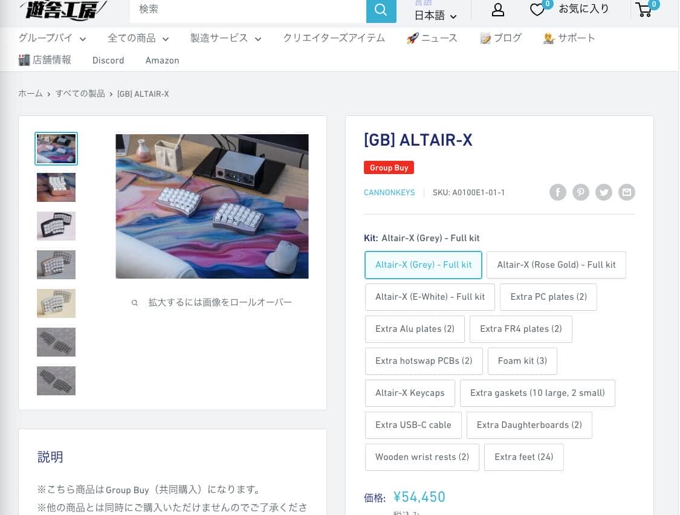Click the すべての製品 breadcrumb link
Screen dimensions: 680x515
click(80, 94)
